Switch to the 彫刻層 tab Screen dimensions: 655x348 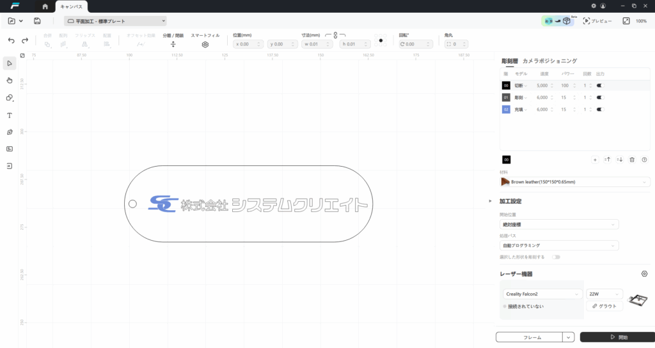click(x=510, y=61)
